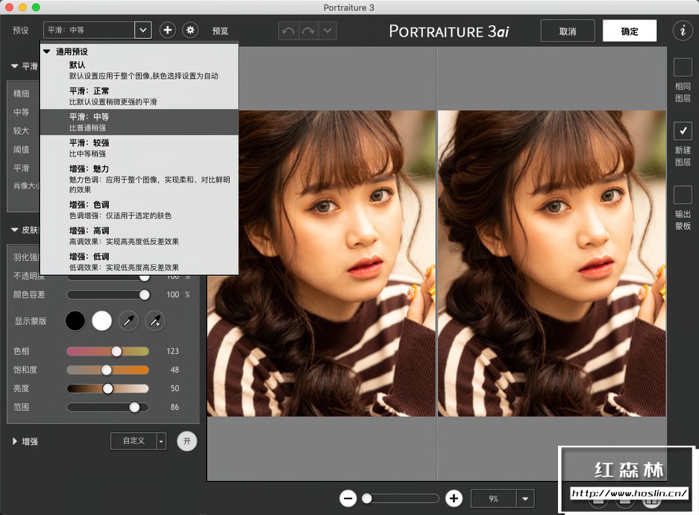Zoom out with the minus icon

[x=348, y=499]
